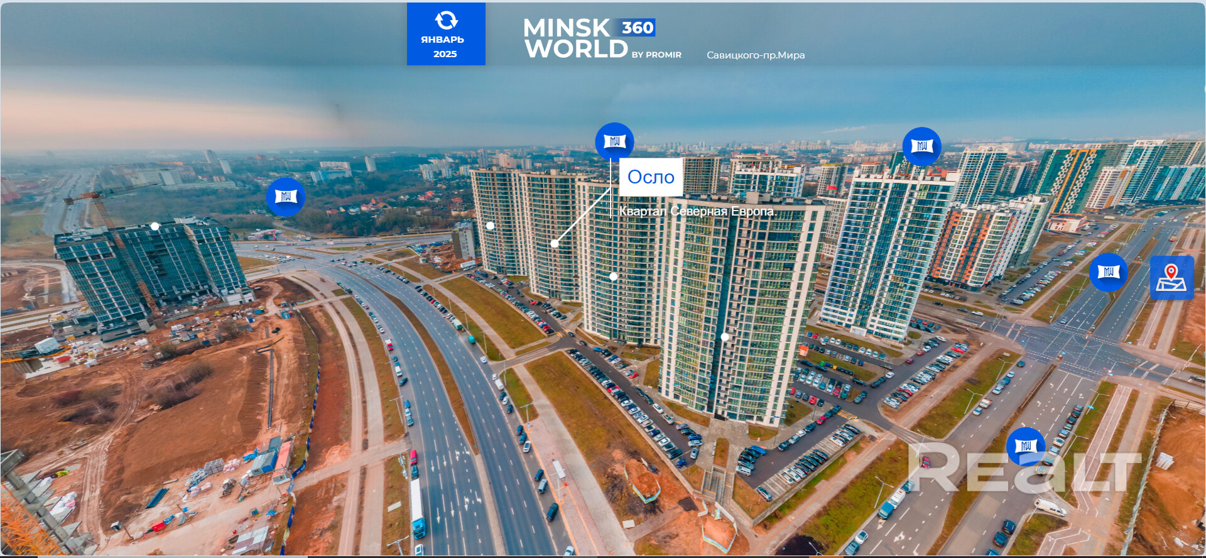Select white dot on the under-construction building
Screen dimensions: 1206x558
coord(155,226)
